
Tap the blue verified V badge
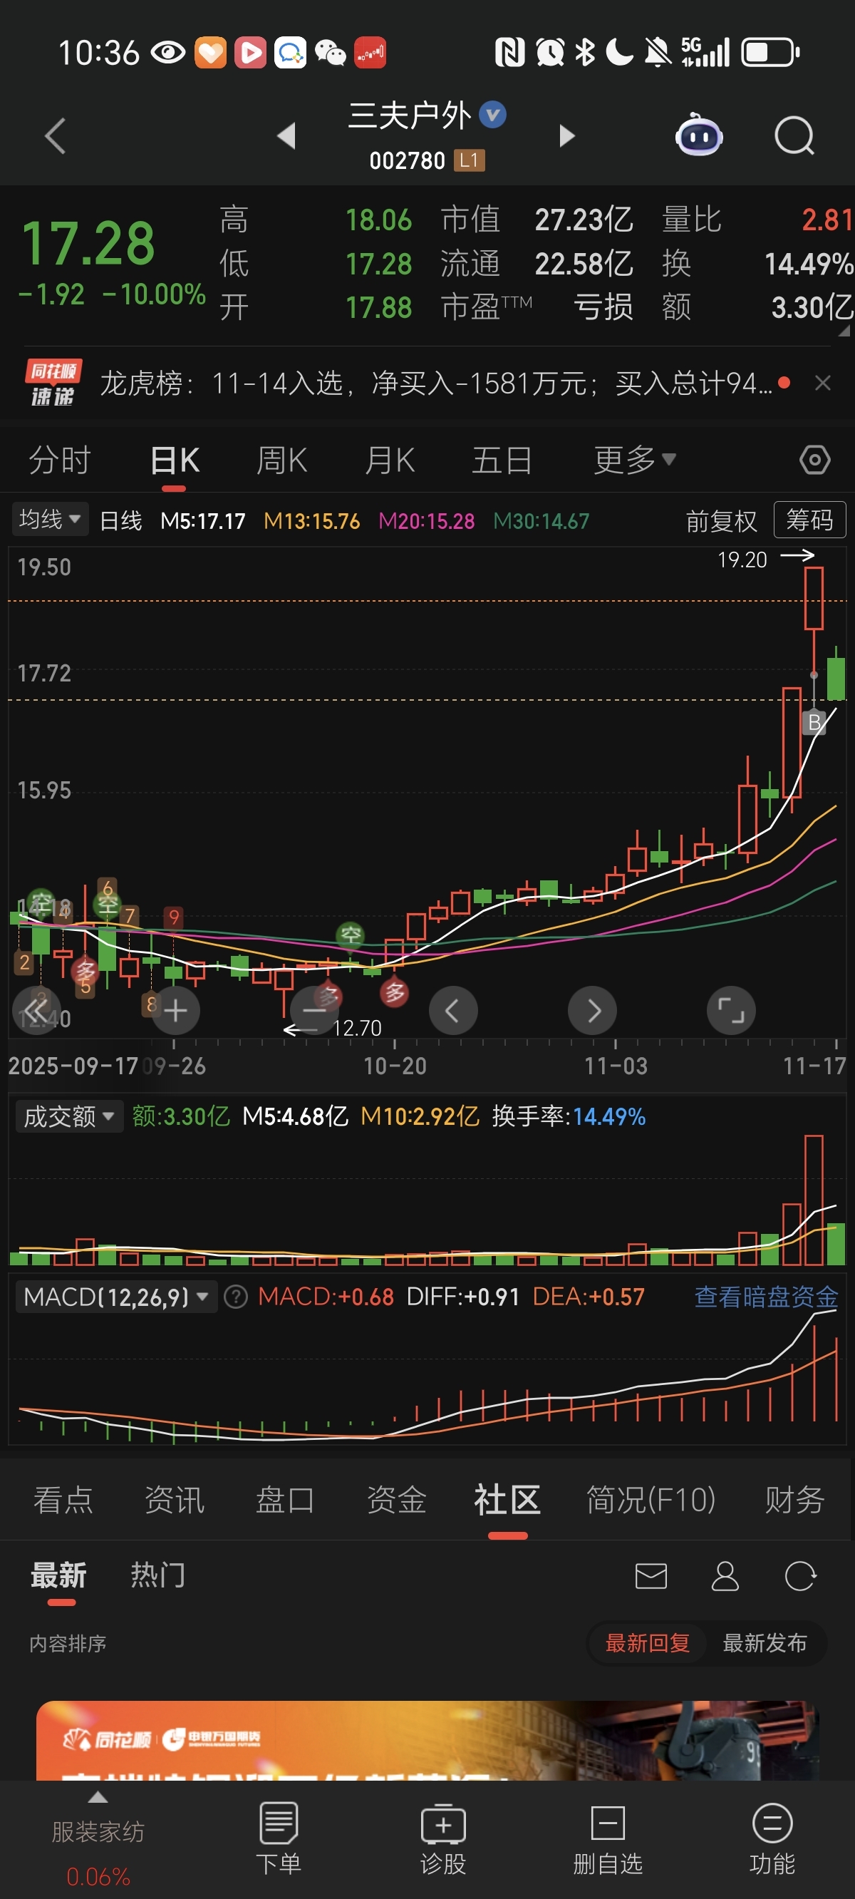tap(492, 114)
